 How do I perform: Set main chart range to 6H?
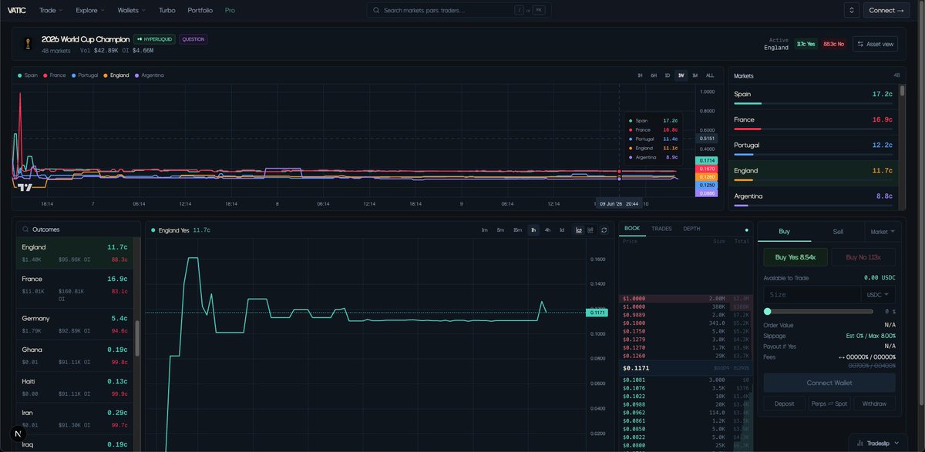[654, 75]
